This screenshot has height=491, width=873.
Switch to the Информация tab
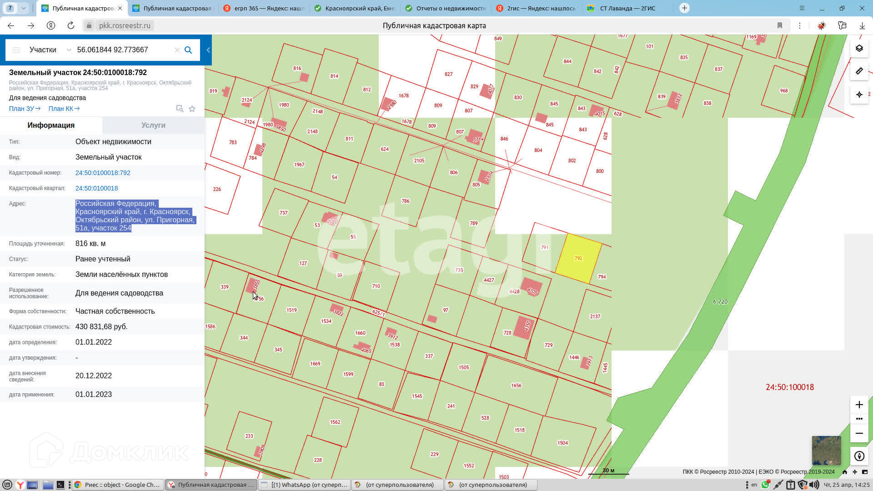[51, 125]
